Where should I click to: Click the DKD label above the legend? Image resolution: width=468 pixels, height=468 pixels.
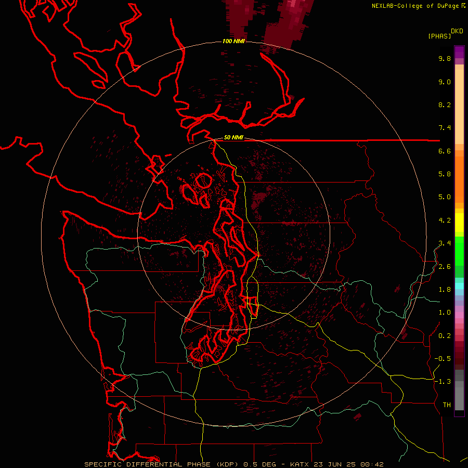(x=457, y=31)
